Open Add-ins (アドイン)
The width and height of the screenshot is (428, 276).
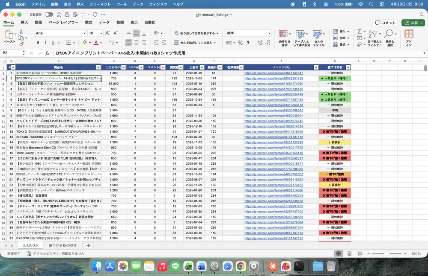409,38
